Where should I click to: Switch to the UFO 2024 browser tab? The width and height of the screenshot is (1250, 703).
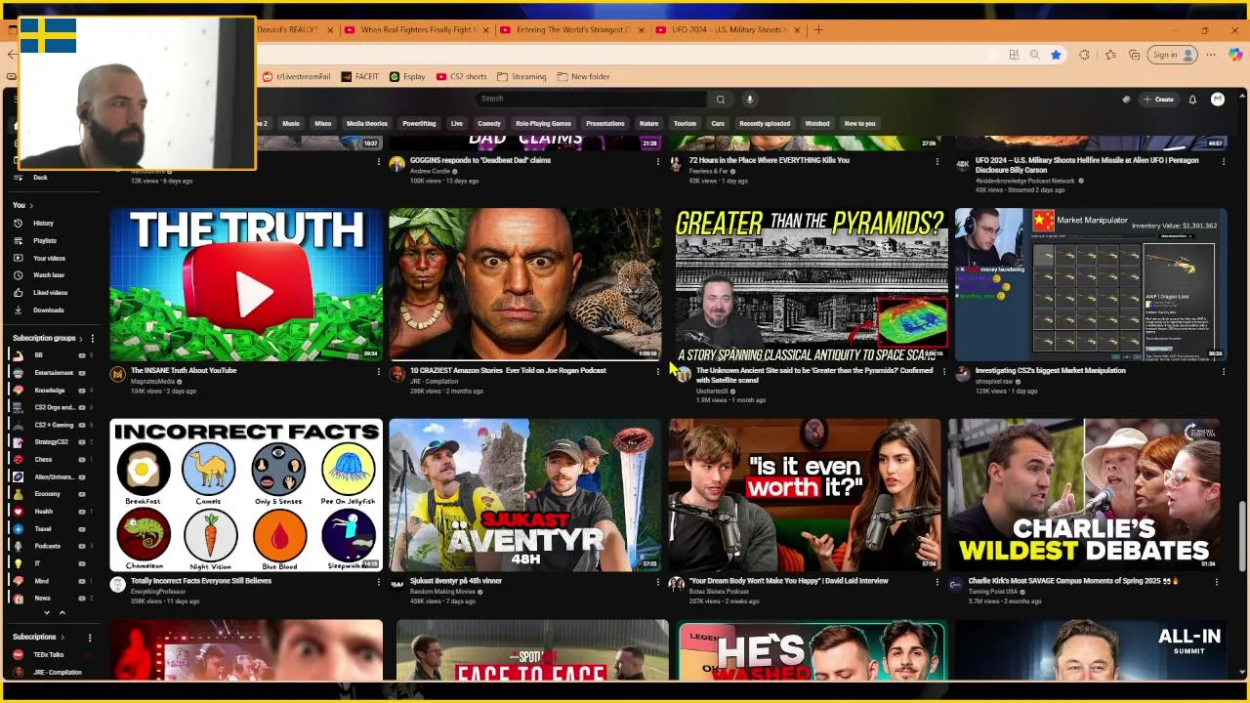click(728, 30)
